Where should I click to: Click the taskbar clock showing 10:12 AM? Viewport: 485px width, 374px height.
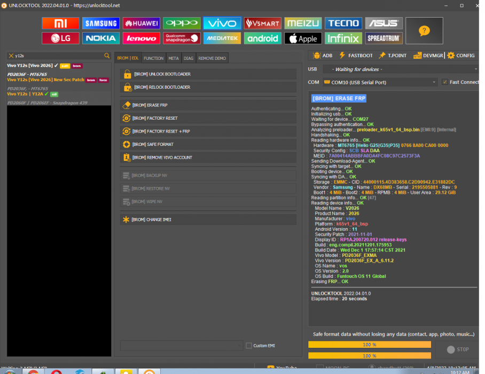(460, 372)
